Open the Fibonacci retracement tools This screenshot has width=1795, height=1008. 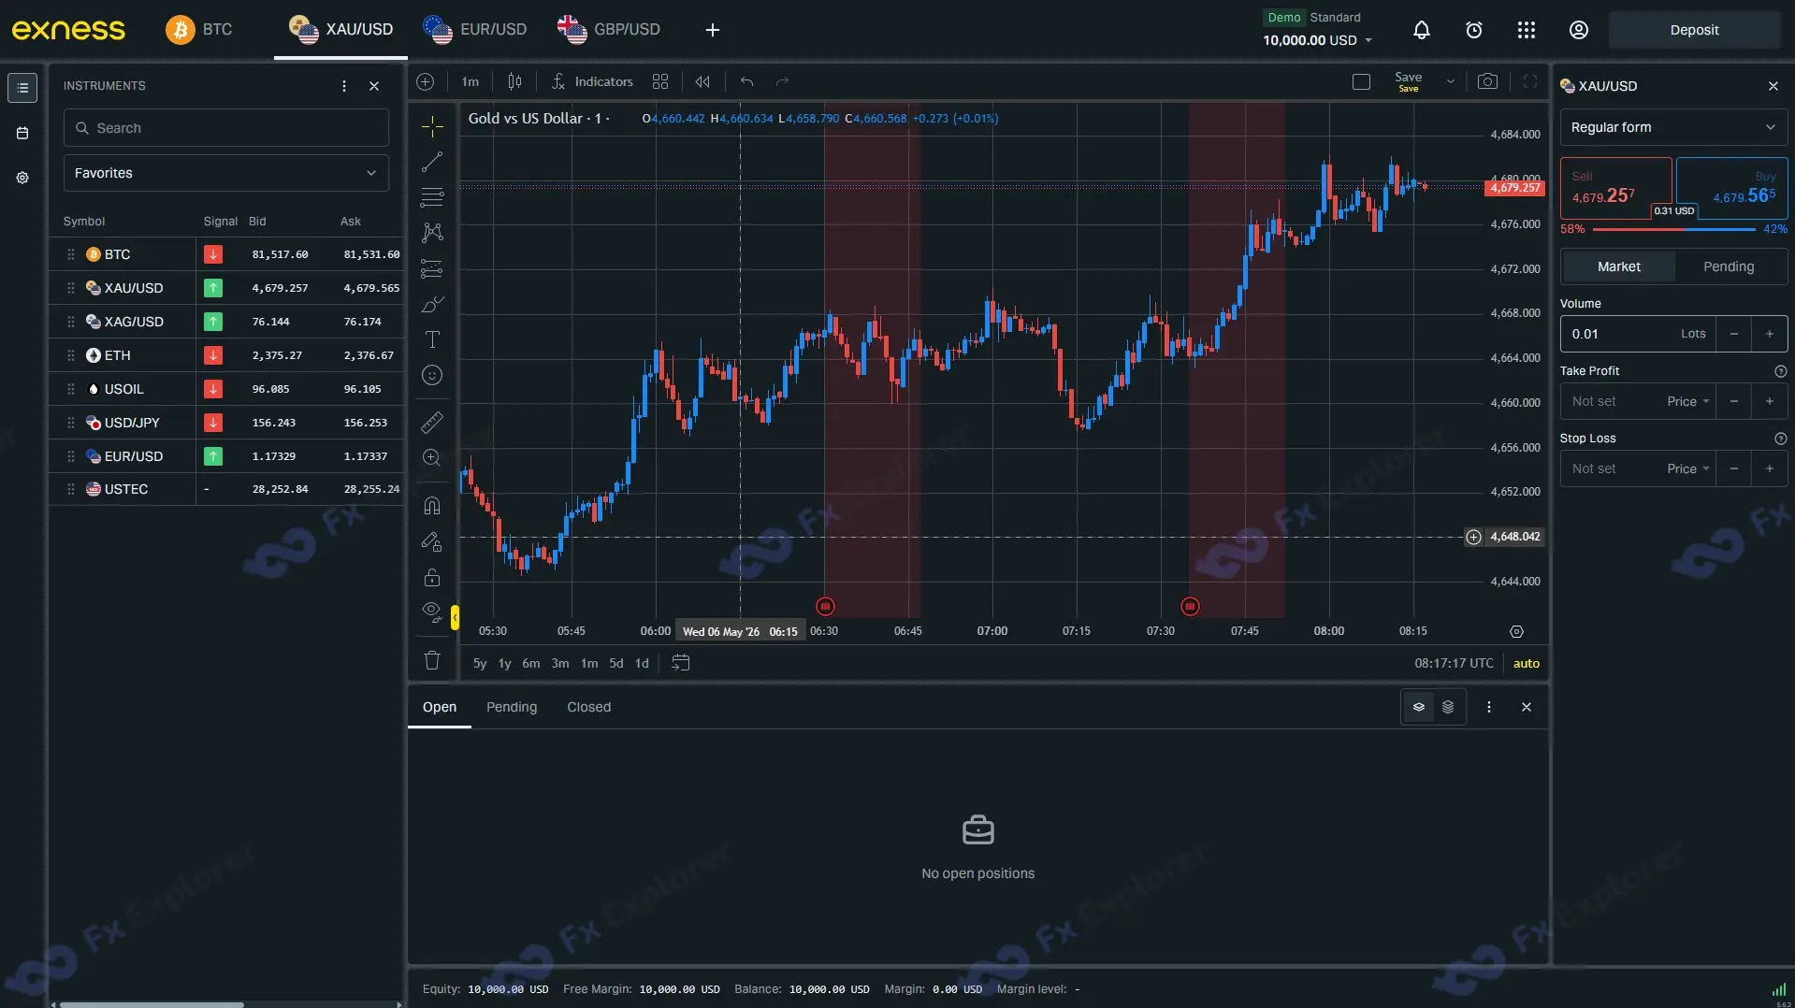[x=432, y=197]
